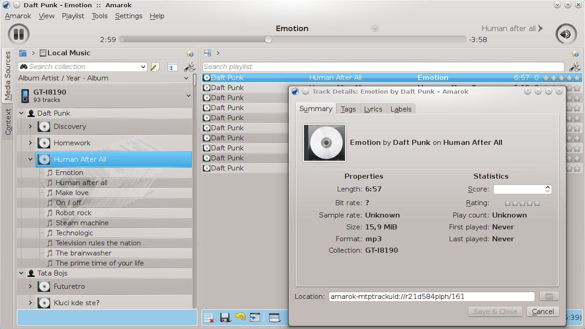
Task: Click the edit filter pencil icon
Action: [x=154, y=67]
